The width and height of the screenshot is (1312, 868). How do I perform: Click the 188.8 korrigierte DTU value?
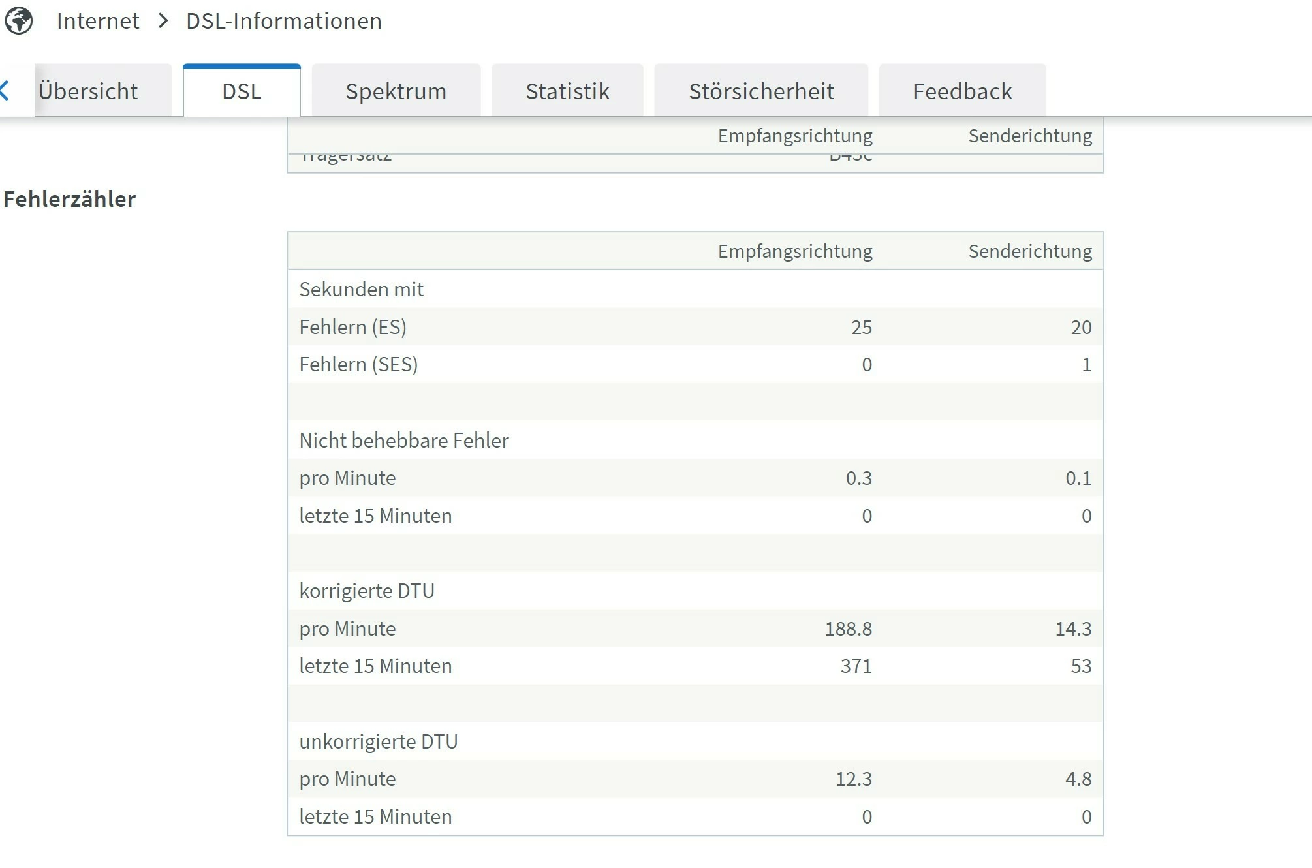point(848,628)
